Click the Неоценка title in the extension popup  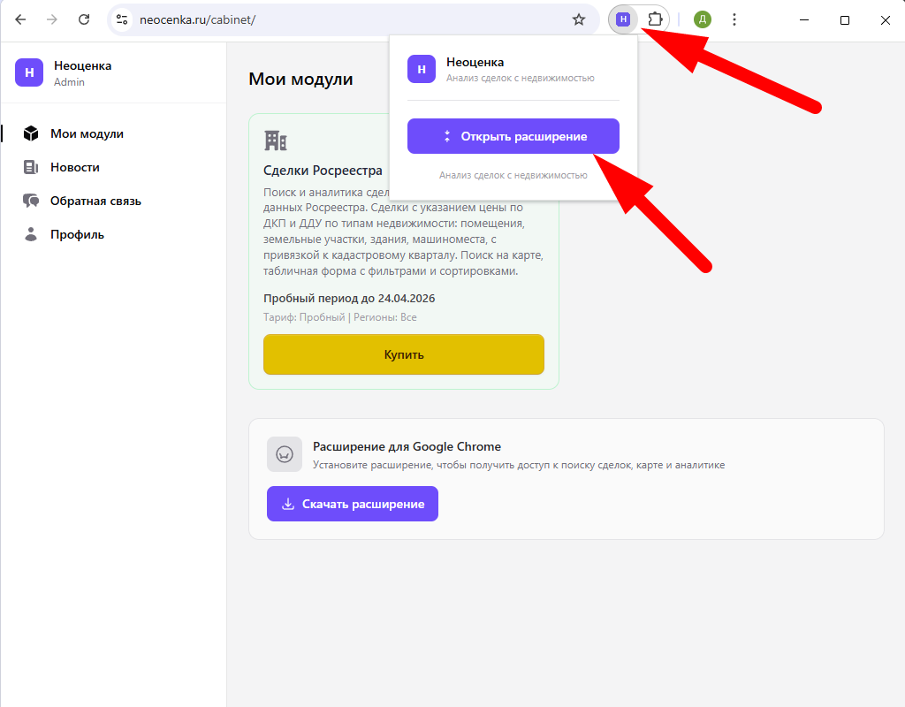(x=475, y=63)
